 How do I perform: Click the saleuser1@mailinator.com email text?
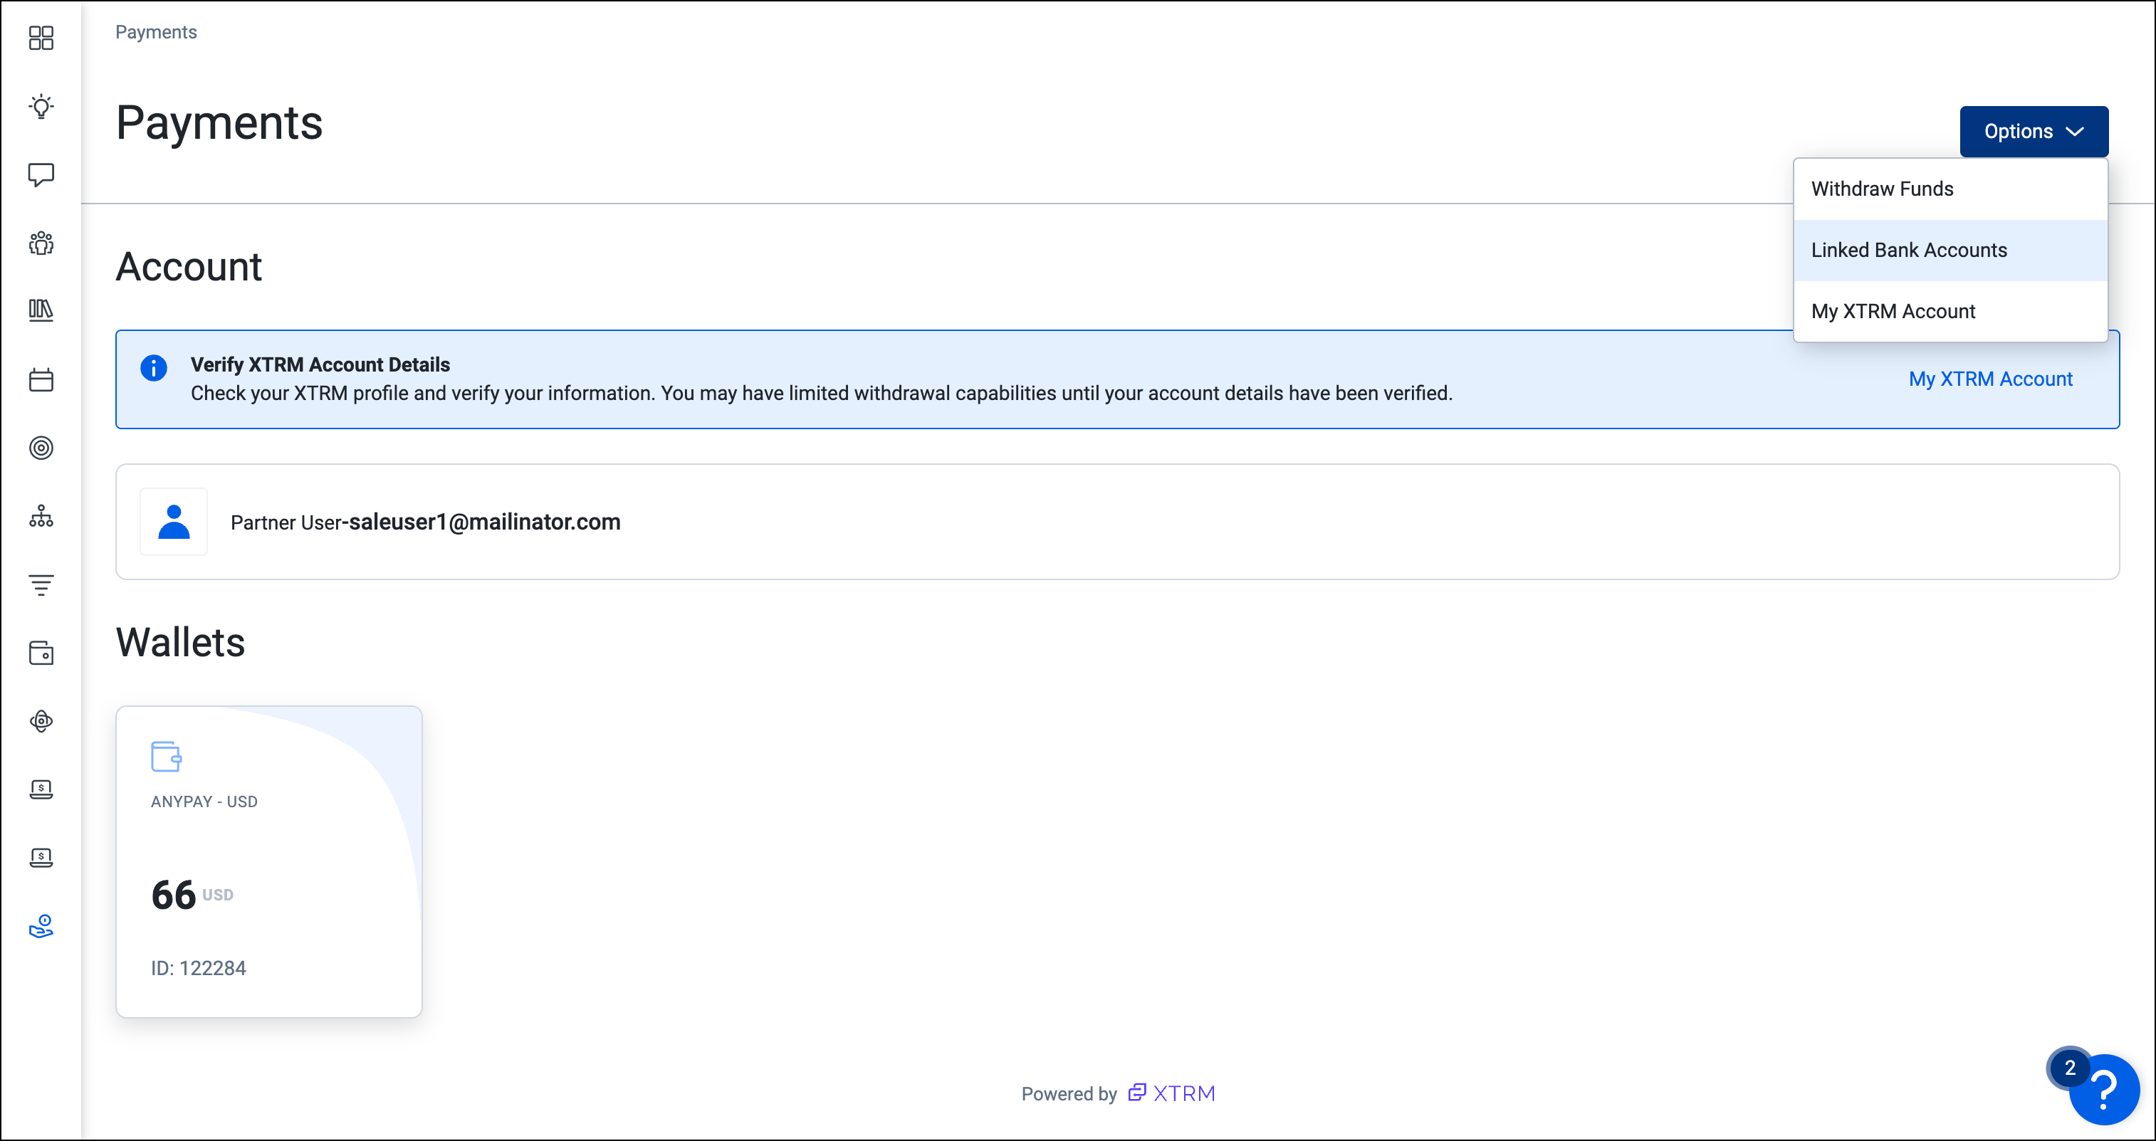pos(485,522)
